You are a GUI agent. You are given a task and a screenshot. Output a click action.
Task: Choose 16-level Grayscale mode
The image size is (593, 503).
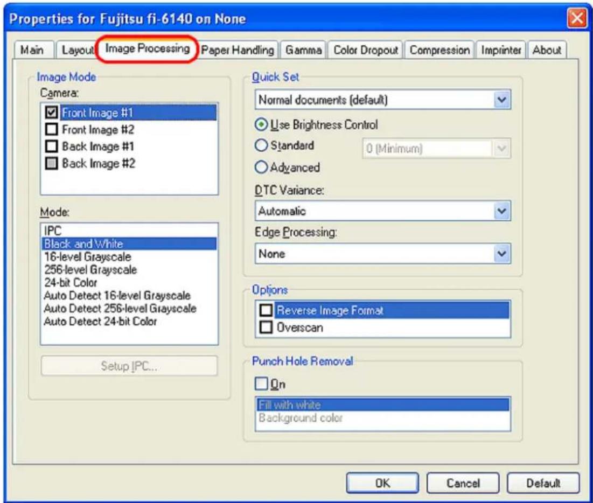pos(129,257)
